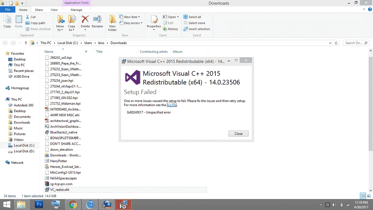Screen dimensions: 373x210
Task: Create a New folder from ribbon
Action: (x=113, y=23)
